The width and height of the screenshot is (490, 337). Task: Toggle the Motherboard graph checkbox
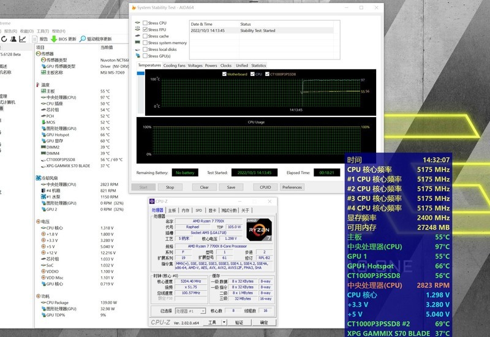click(x=224, y=74)
